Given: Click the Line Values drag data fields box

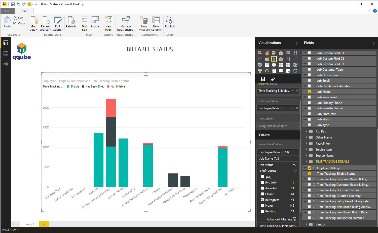Looking at the screenshot, I should [278, 126].
